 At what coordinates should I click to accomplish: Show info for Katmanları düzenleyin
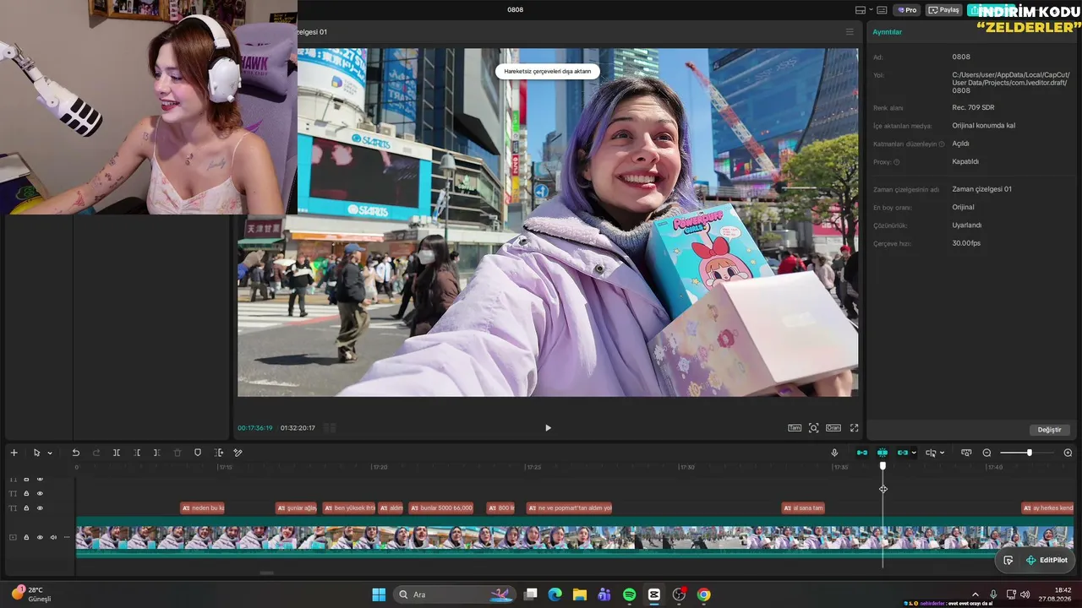[942, 144]
